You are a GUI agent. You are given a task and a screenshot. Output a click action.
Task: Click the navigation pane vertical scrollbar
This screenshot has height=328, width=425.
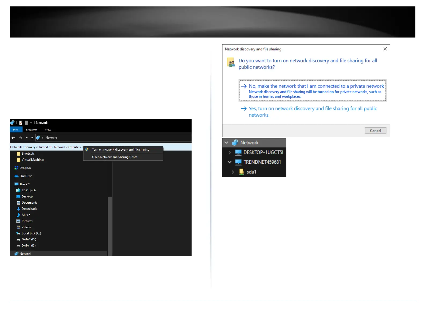pos(109,225)
